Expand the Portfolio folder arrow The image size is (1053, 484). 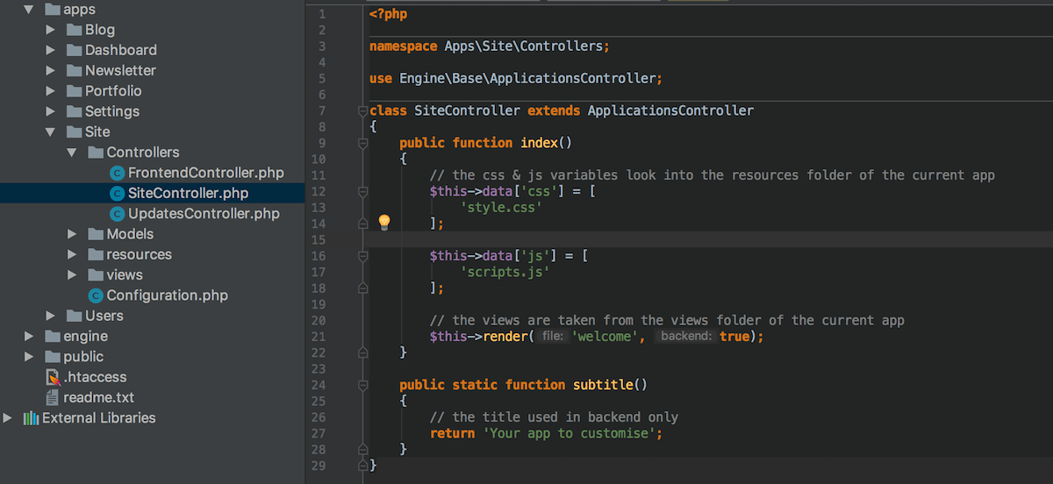click(50, 91)
